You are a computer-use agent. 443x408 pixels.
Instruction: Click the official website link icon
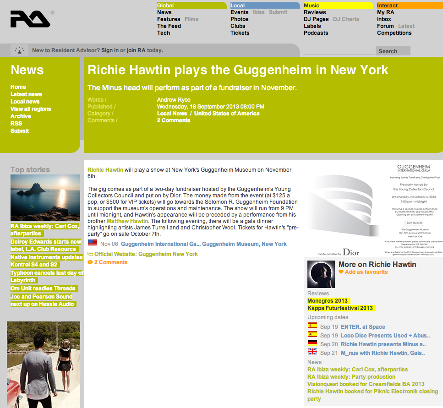point(90,254)
